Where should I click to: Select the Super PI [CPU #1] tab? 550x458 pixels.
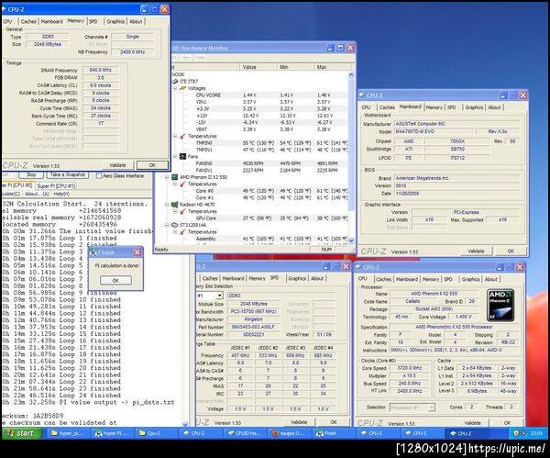56,184
